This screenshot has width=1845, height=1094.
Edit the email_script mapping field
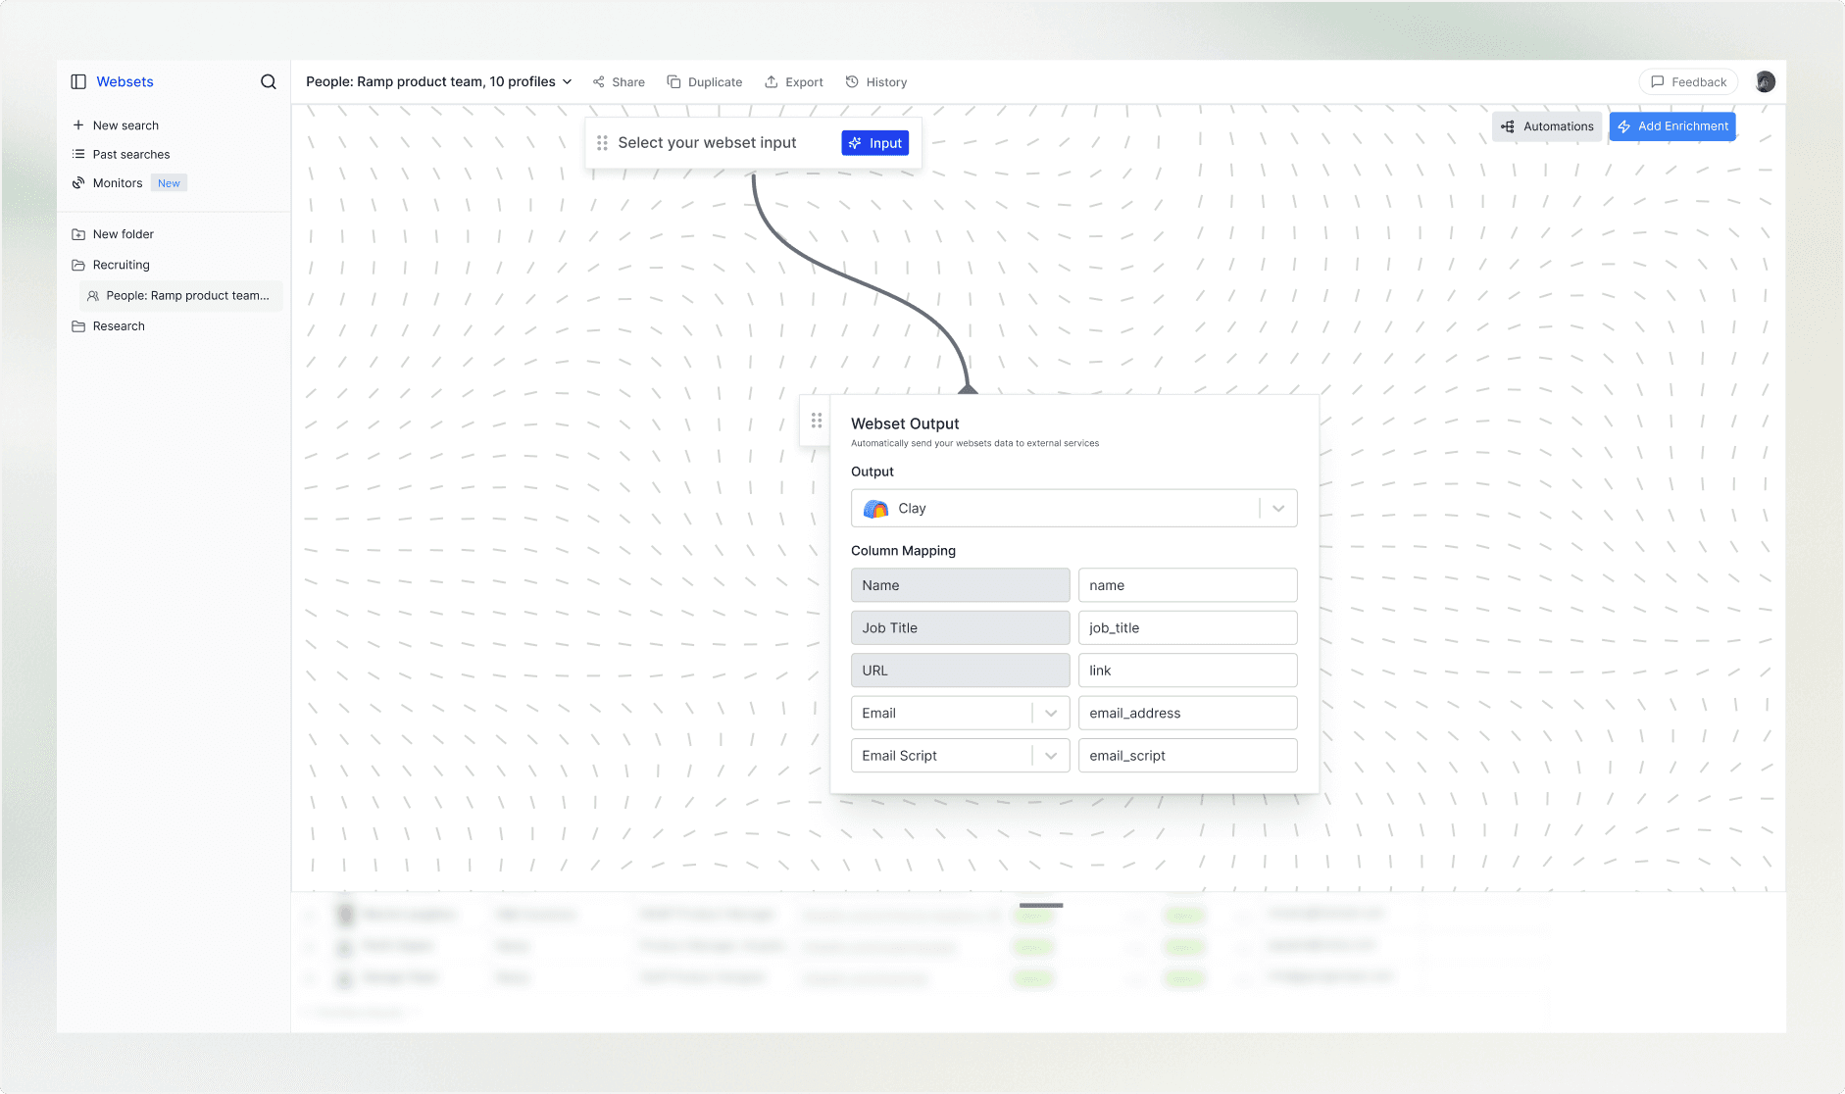[x=1188, y=756]
